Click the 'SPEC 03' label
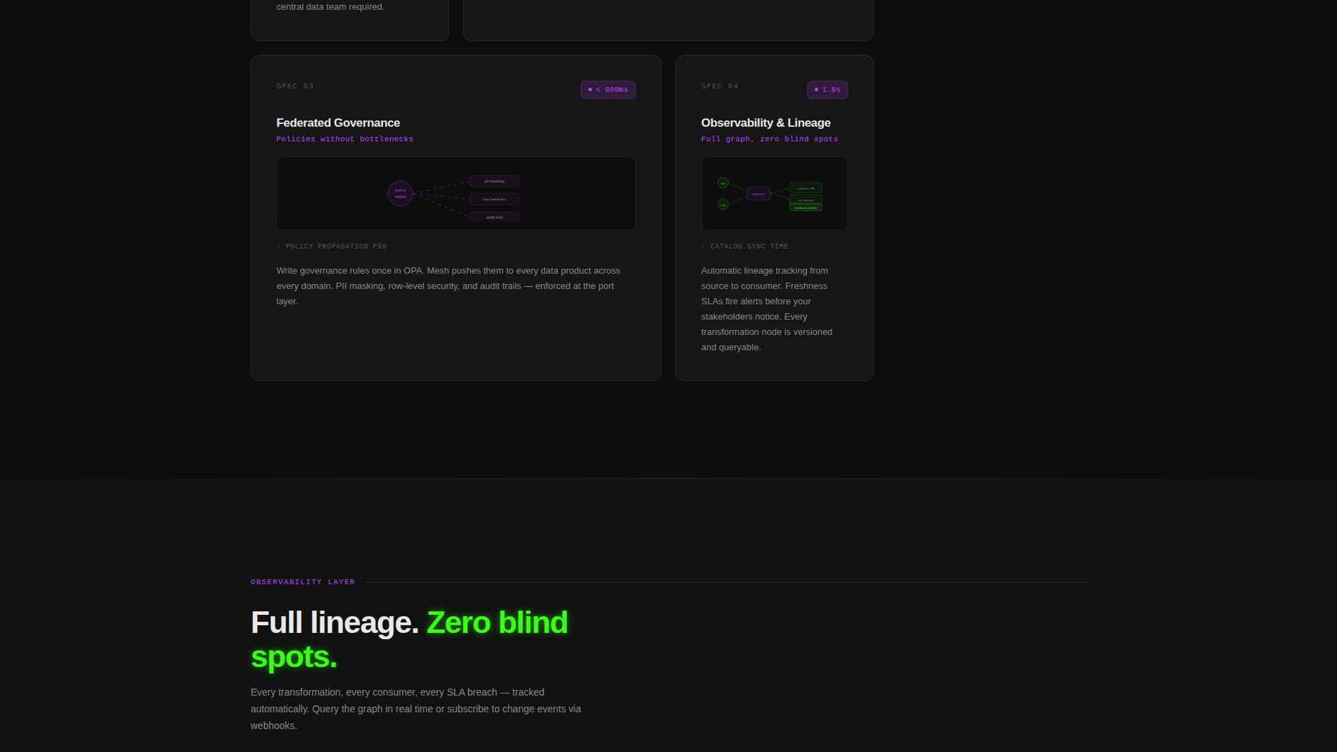 click(x=295, y=86)
